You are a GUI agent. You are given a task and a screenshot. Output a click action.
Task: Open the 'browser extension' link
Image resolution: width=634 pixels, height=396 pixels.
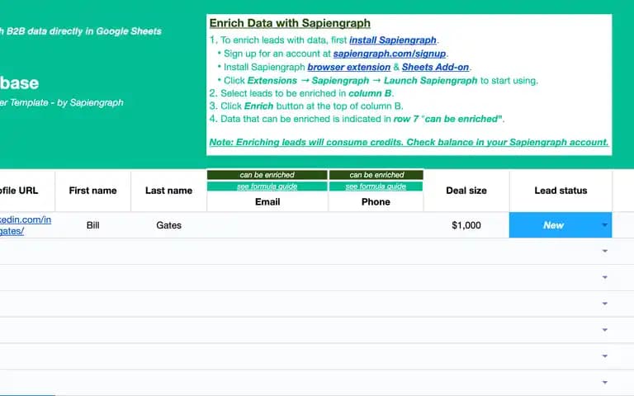point(349,67)
